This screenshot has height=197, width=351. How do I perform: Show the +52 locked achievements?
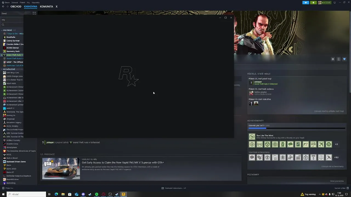point(336,157)
